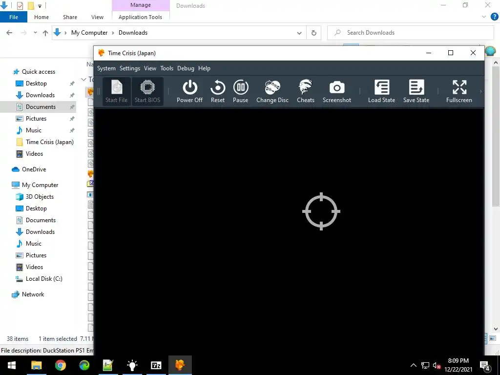Screen dimensions: 500x375
Task: Select OneDrive in the navigation pane
Action: (34, 169)
